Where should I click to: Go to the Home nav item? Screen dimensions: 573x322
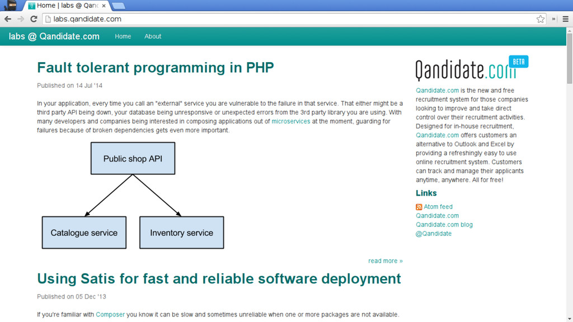click(x=123, y=36)
